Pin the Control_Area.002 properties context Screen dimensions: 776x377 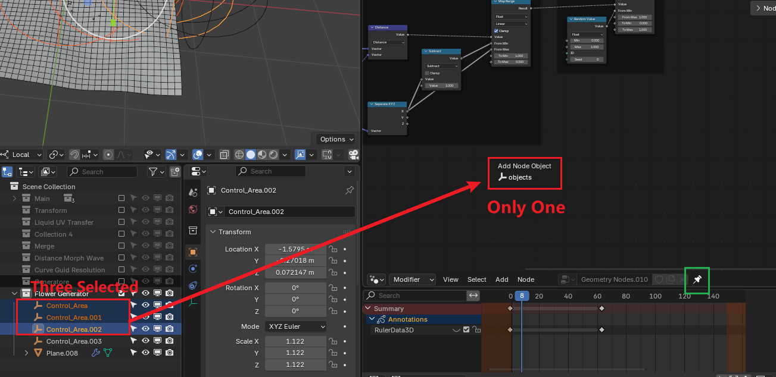(x=350, y=190)
